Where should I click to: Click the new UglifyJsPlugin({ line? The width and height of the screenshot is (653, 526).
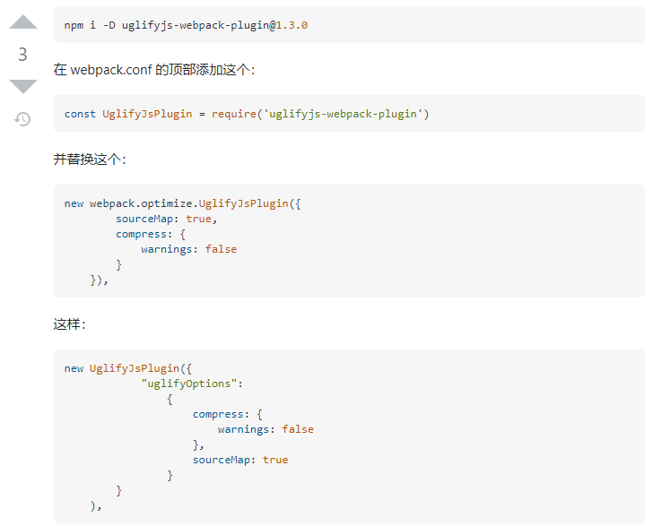click(x=127, y=368)
